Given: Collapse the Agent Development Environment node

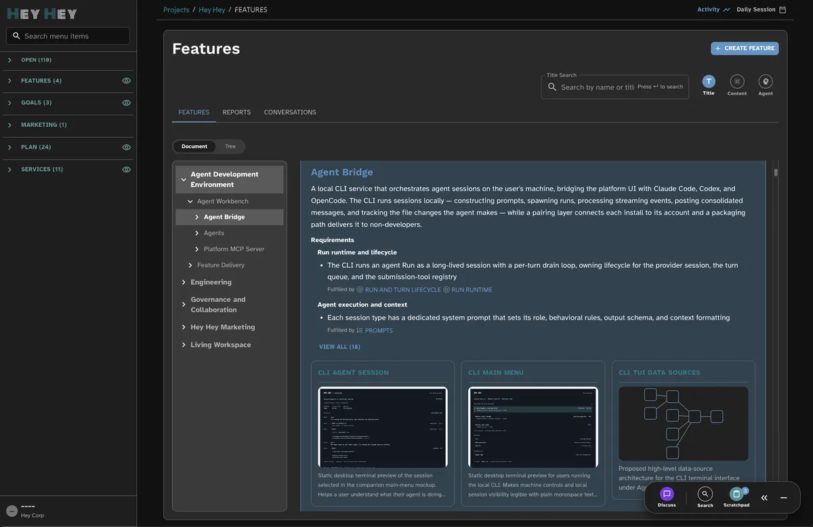Looking at the screenshot, I should pos(184,180).
